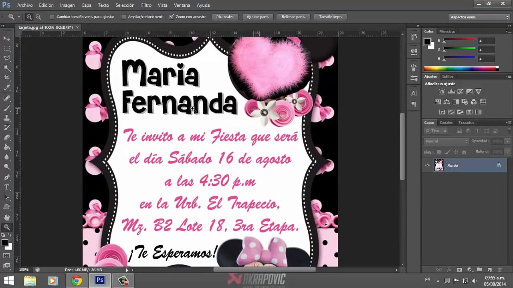Open the Selección menu
The width and height of the screenshot is (513, 288).
(x=125, y=5)
